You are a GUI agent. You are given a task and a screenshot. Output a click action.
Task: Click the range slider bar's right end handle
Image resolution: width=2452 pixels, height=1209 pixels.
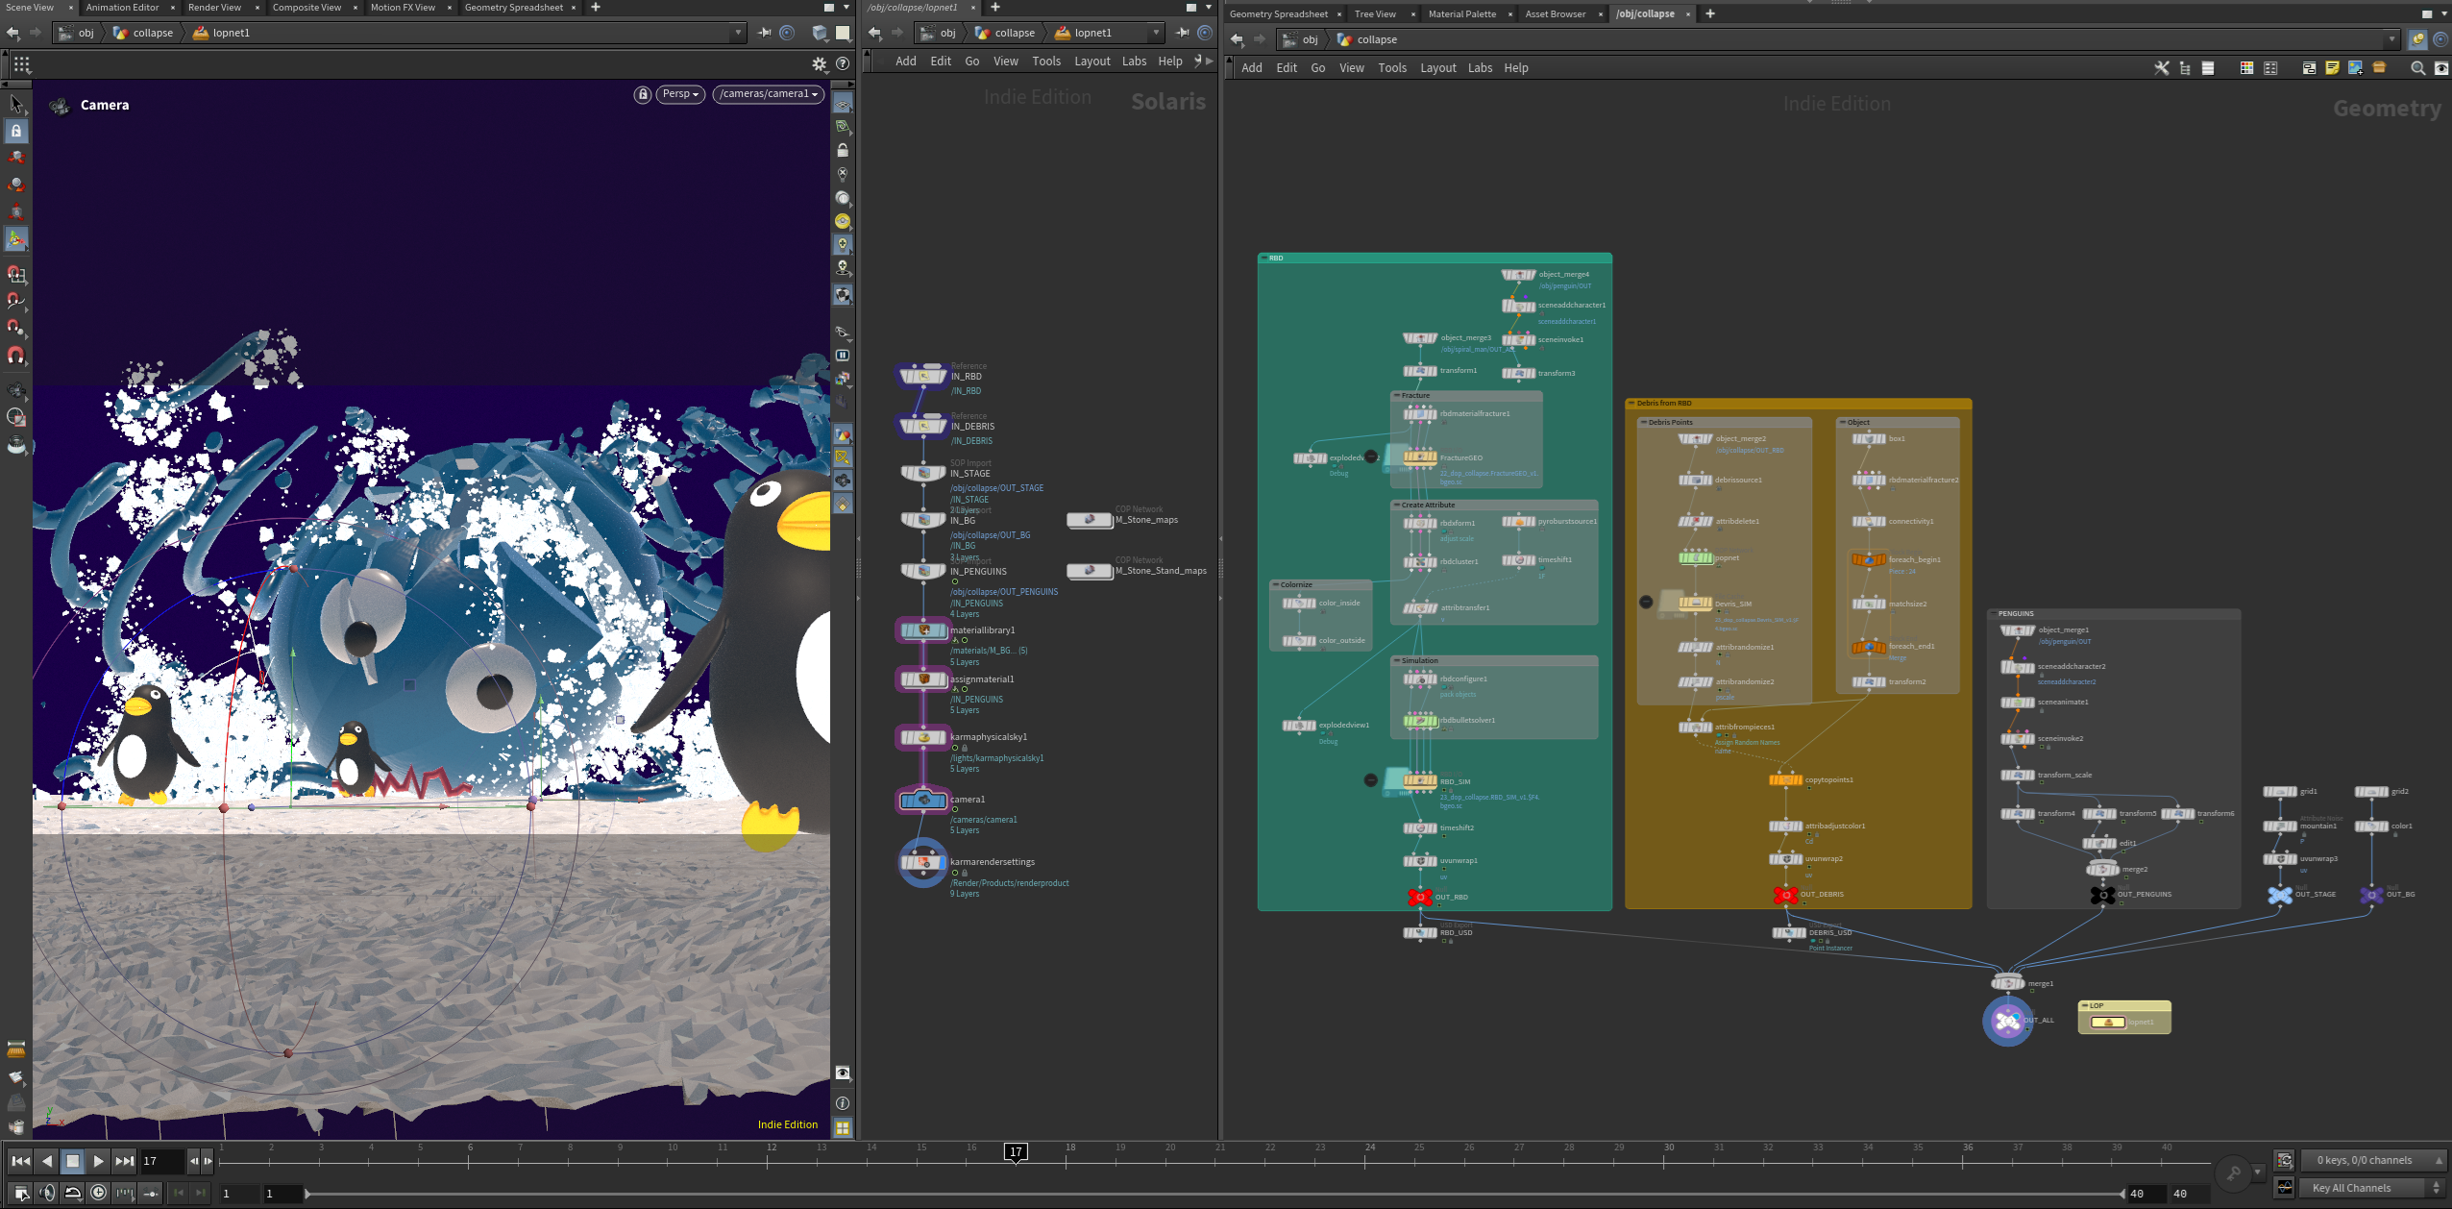pos(2122,1194)
